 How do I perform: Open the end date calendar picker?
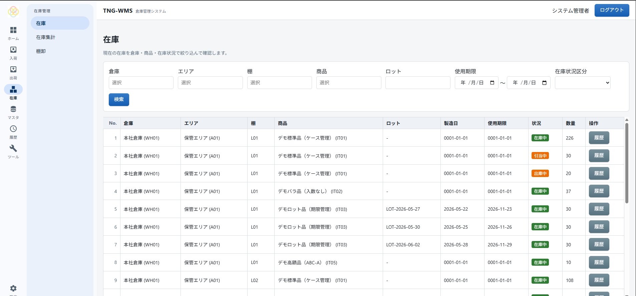click(544, 83)
